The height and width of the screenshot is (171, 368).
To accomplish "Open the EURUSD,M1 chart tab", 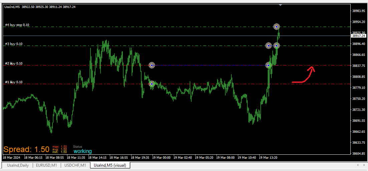I will point(46,165).
